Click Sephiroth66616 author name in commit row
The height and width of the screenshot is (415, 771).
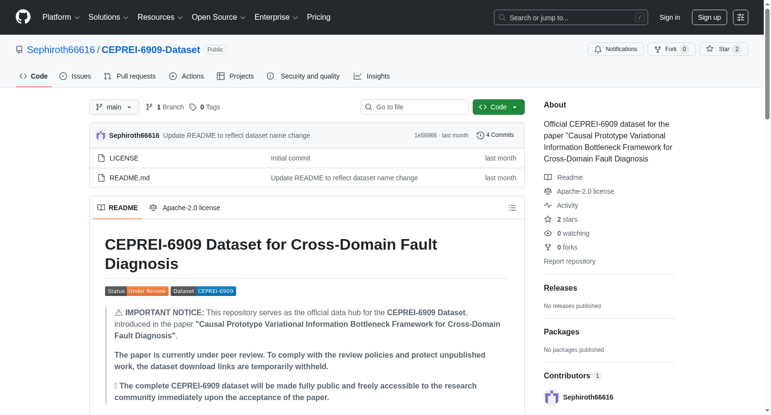pyautogui.click(x=134, y=135)
